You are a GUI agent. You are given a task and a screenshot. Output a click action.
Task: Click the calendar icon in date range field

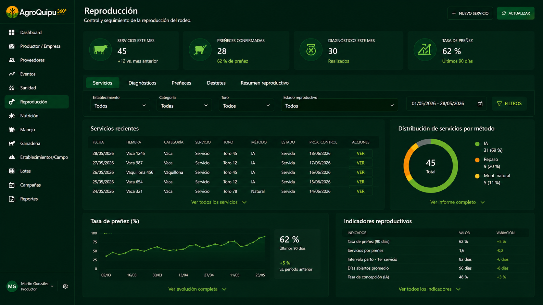[480, 104]
